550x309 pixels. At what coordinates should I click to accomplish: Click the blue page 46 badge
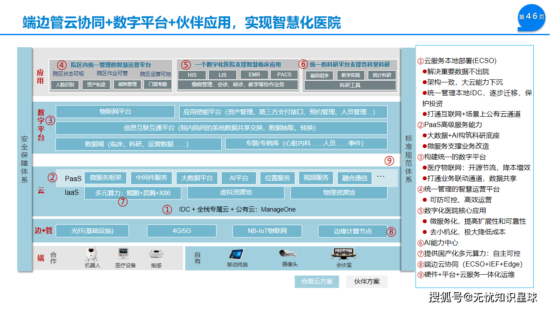tap(532, 17)
